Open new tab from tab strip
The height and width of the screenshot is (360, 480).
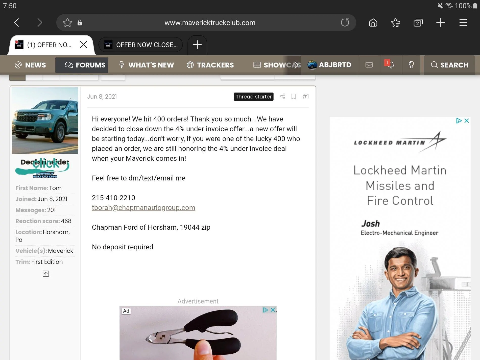point(197,45)
